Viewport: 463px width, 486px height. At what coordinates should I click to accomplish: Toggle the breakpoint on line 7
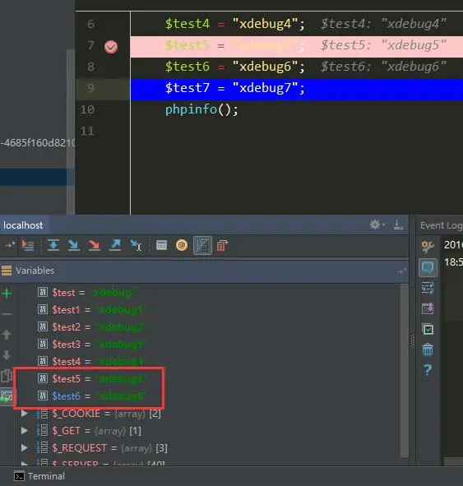click(111, 47)
